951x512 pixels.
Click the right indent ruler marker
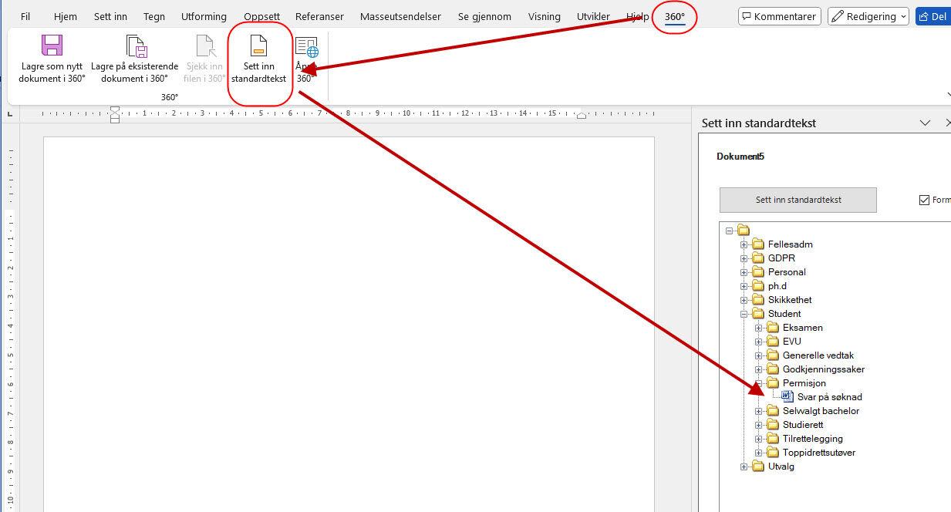tap(582, 115)
